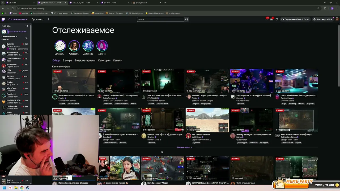Screen dimensions: 340x191
Task: Open the whispers chat icon
Action: tap(277, 19)
